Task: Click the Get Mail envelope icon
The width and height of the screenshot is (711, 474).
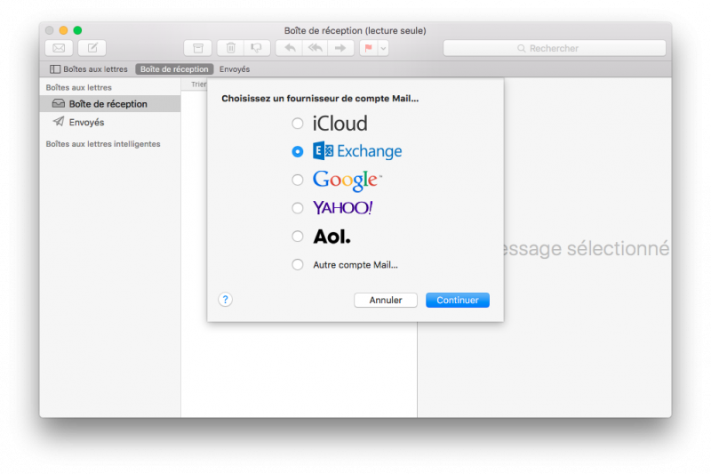Action: coord(59,48)
